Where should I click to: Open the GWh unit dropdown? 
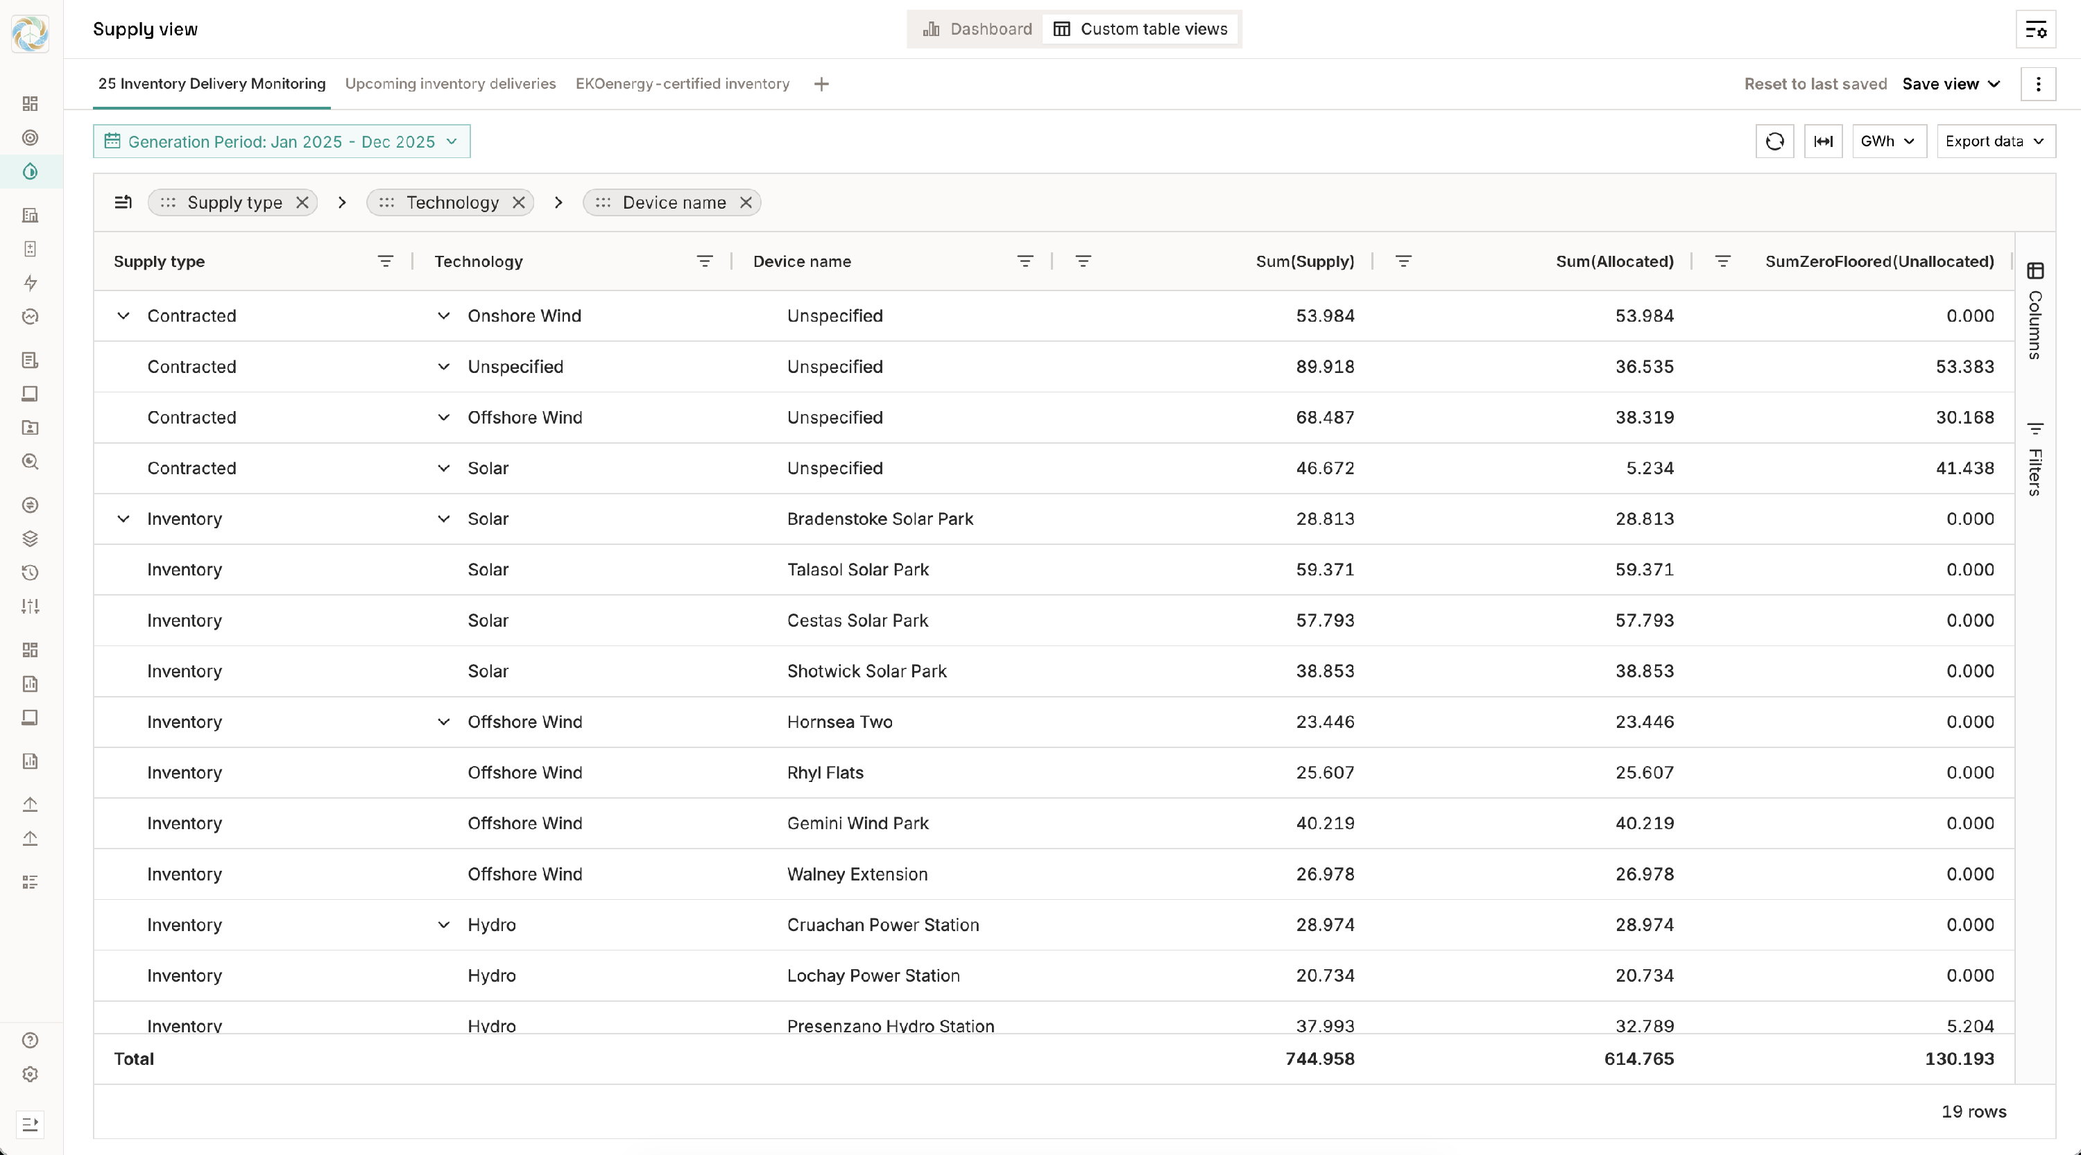pos(1888,141)
